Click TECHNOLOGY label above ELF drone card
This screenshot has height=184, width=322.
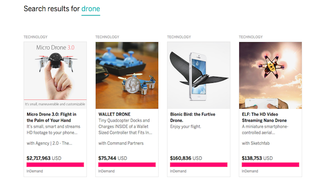tap(251, 37)
